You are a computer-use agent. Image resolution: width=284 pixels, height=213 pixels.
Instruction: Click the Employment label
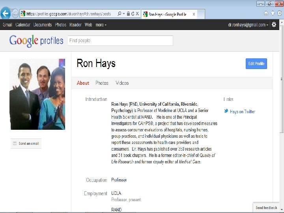point(95,194)
